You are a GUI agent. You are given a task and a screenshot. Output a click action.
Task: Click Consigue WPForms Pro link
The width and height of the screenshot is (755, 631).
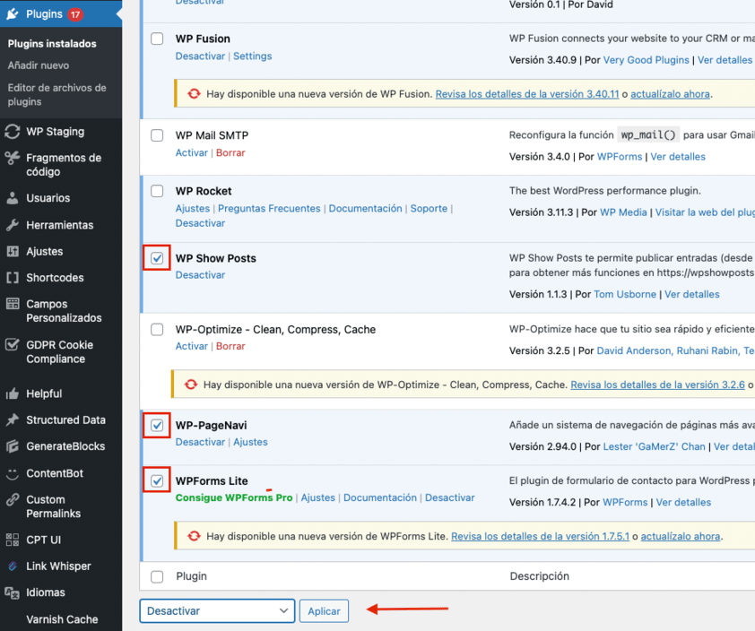(x=234, y=497)
